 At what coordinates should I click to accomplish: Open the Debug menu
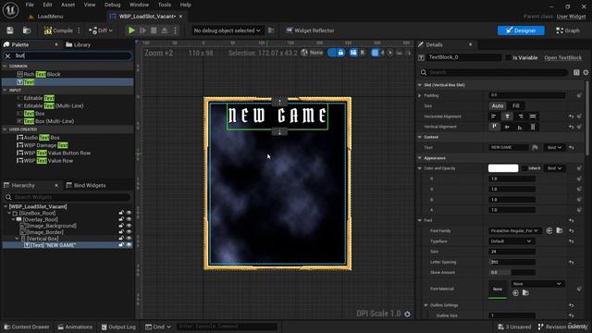112,5
